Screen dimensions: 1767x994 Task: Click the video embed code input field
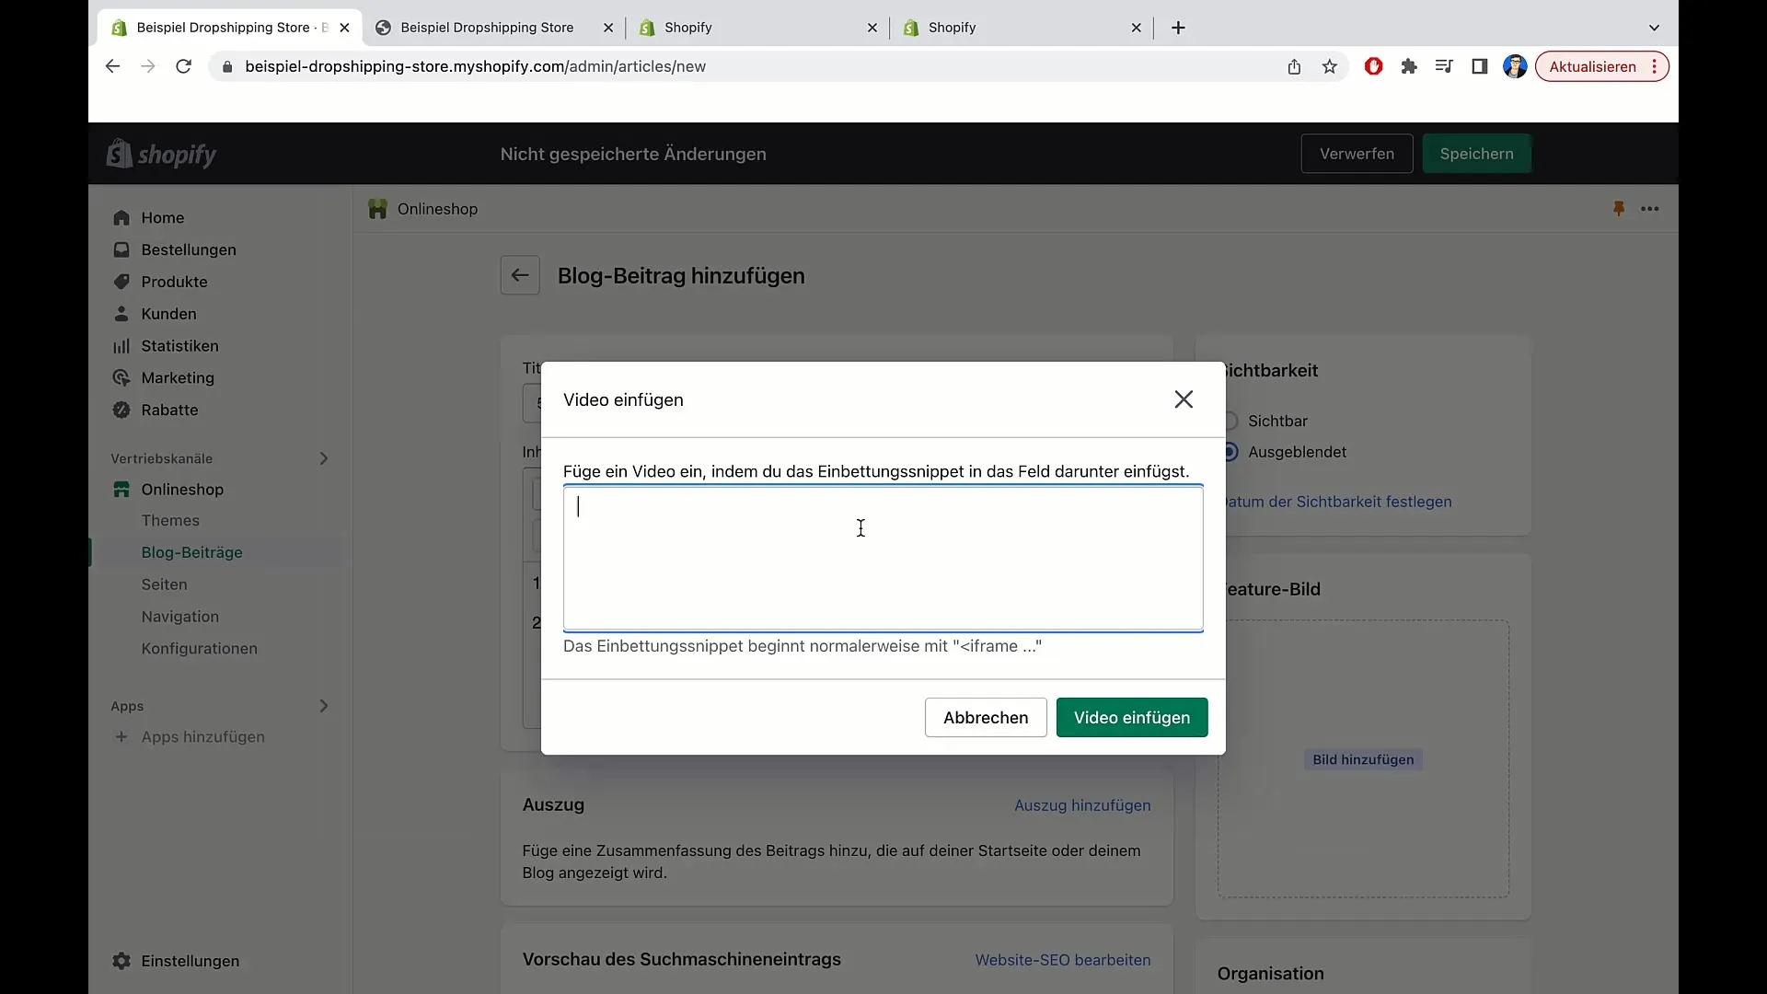tap(883, 559)
